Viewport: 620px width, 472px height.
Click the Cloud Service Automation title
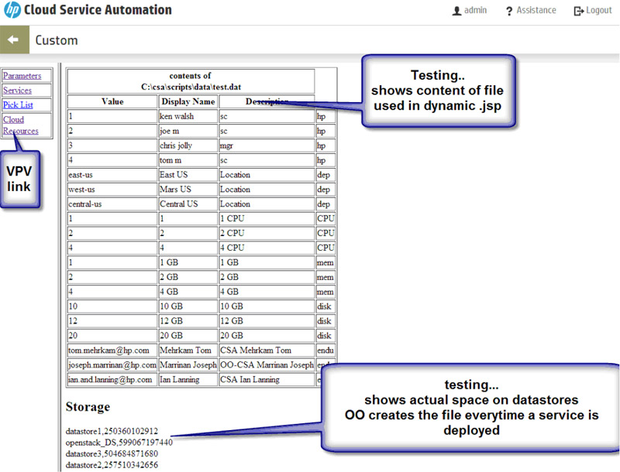pyautogui.click(x=98, y=9)
